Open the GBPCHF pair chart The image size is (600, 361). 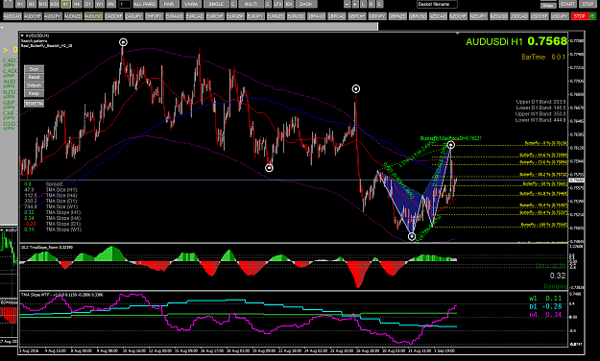point(357,16)
